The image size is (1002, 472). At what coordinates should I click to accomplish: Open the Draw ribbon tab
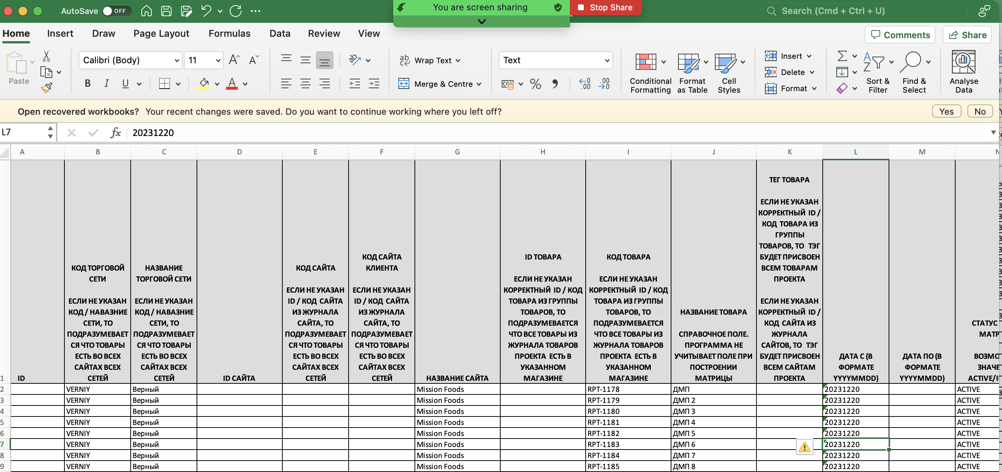pos(103,33)
